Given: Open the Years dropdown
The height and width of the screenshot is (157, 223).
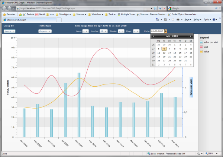Looking at the screenshot, I should tap(85, 31).
